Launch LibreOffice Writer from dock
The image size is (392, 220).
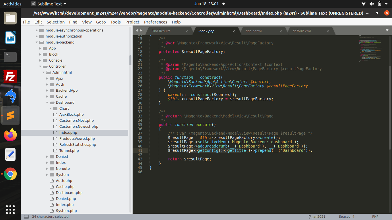[10, 38]
